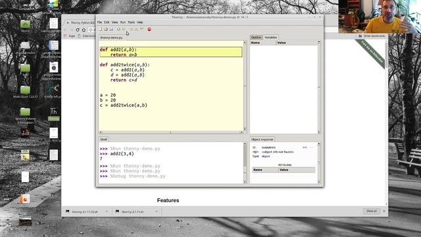Click the Step out debugger icon
This screenshot has width=421, height=237.
141,29
